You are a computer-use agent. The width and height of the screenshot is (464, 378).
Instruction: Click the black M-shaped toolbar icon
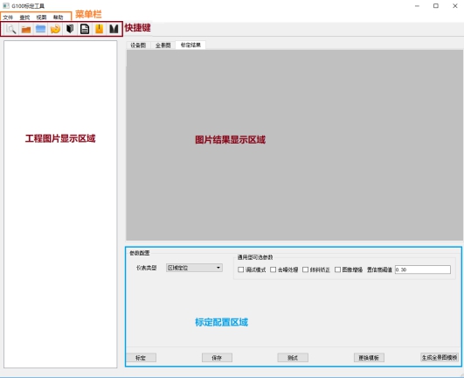[114, 29]
